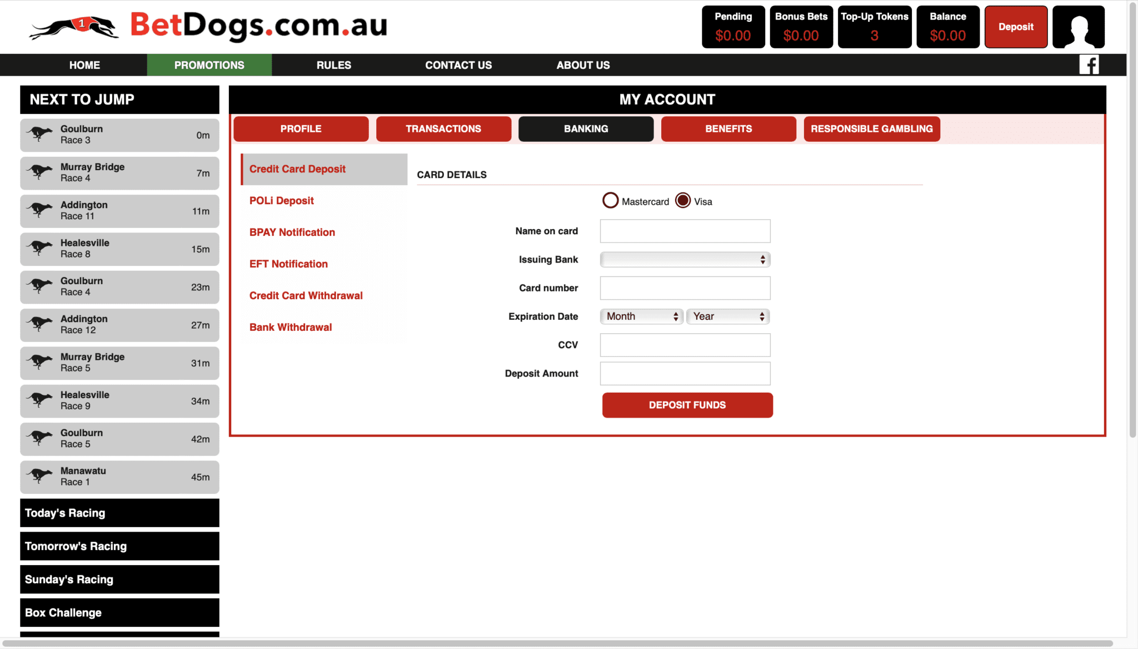
Task: Open the PROMOTIONS menu item
Action: pos(209,65)
